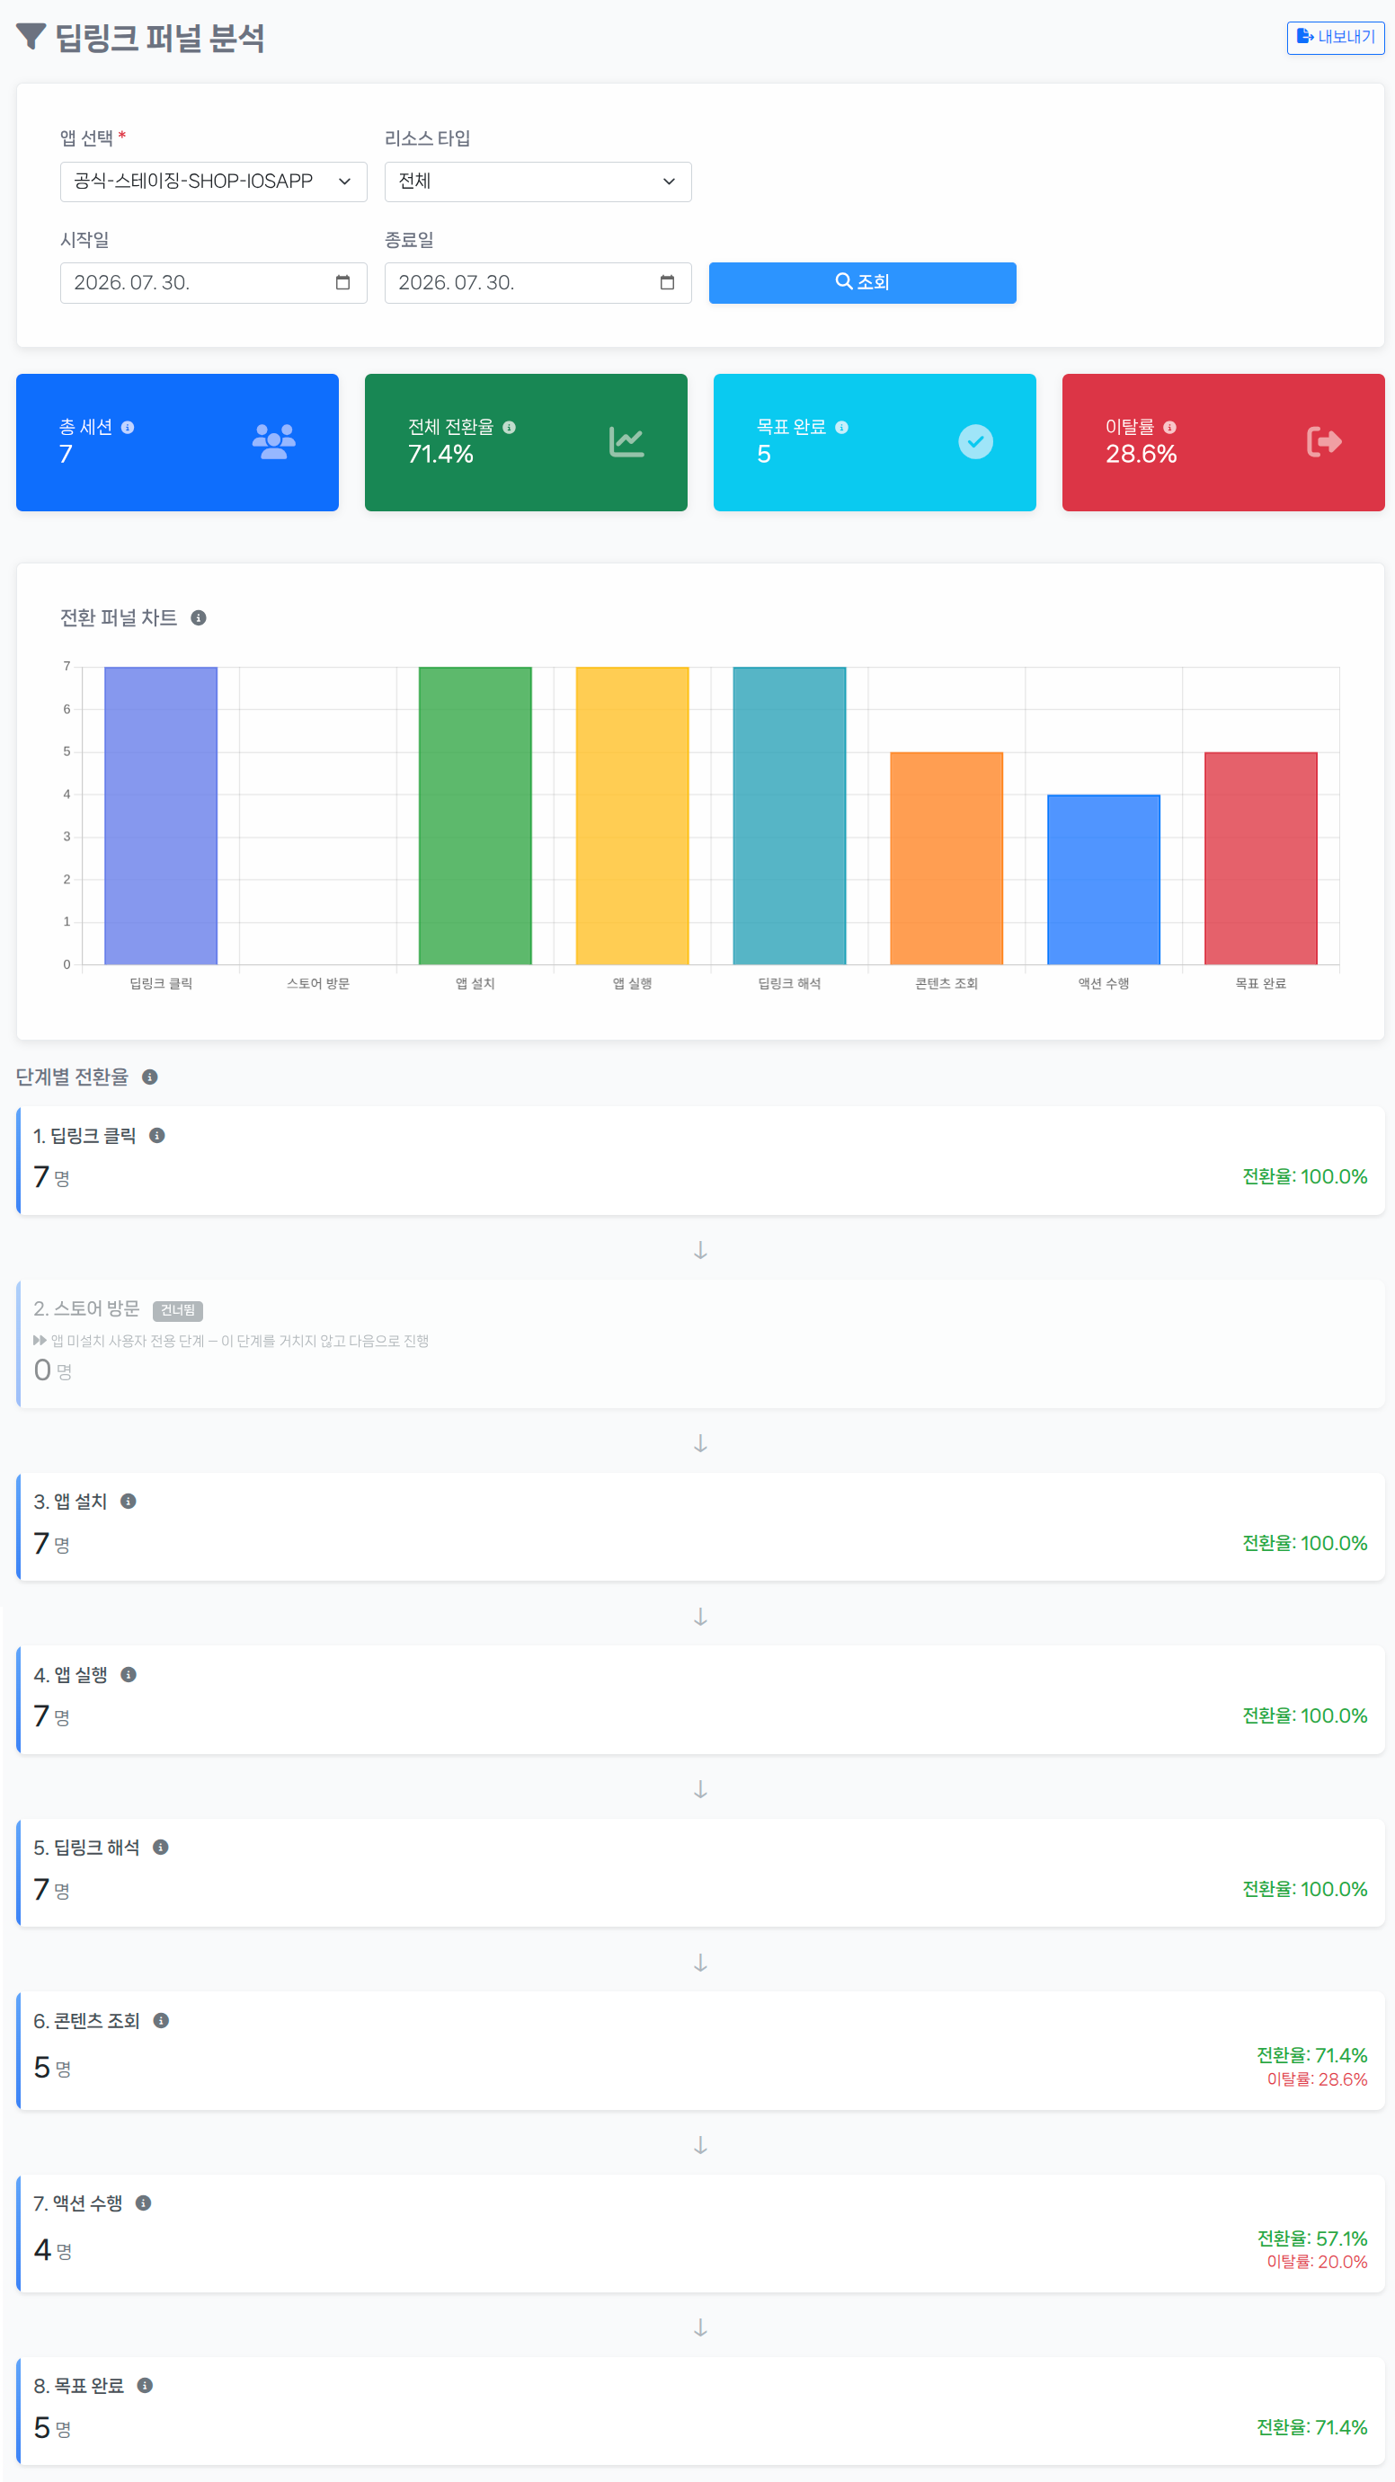This screenshot has width=1395, height=2482.
Task: Open the 리소스 타입 dropdown
Action: (x=538, y=182)
